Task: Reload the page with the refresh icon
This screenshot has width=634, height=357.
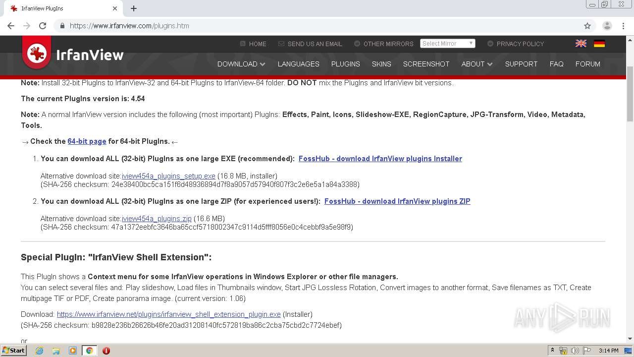Action: coord(43,26)
